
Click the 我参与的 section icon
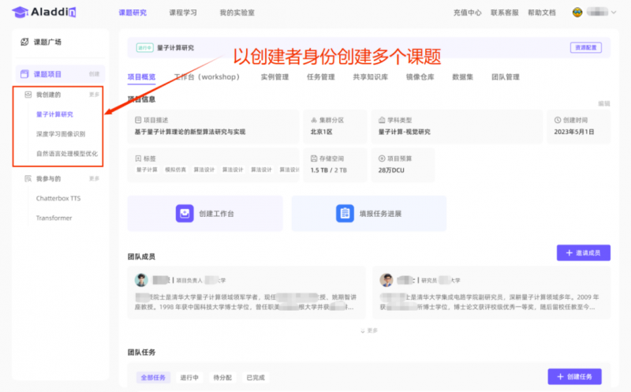click(28, 179)
